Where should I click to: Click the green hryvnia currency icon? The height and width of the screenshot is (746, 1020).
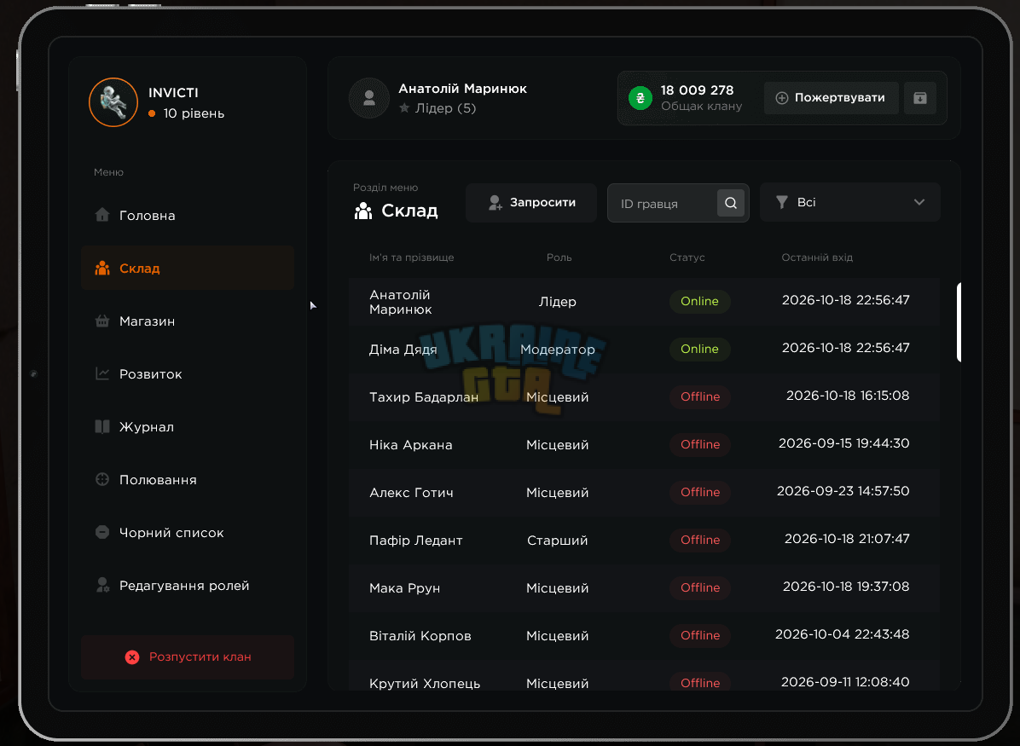tap(640, 98)
